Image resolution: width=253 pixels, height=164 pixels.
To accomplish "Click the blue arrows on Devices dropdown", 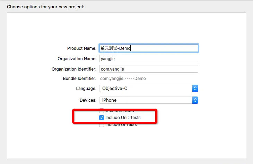I will point(195,100).
